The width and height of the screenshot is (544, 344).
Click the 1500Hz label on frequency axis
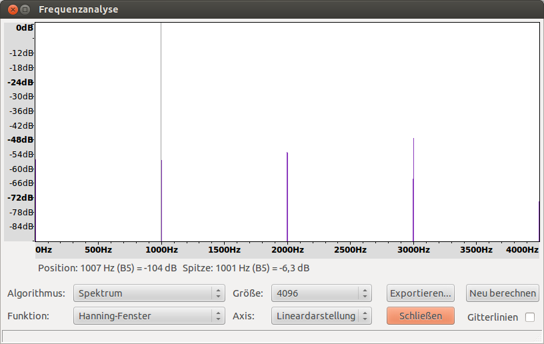click(224, 250)
